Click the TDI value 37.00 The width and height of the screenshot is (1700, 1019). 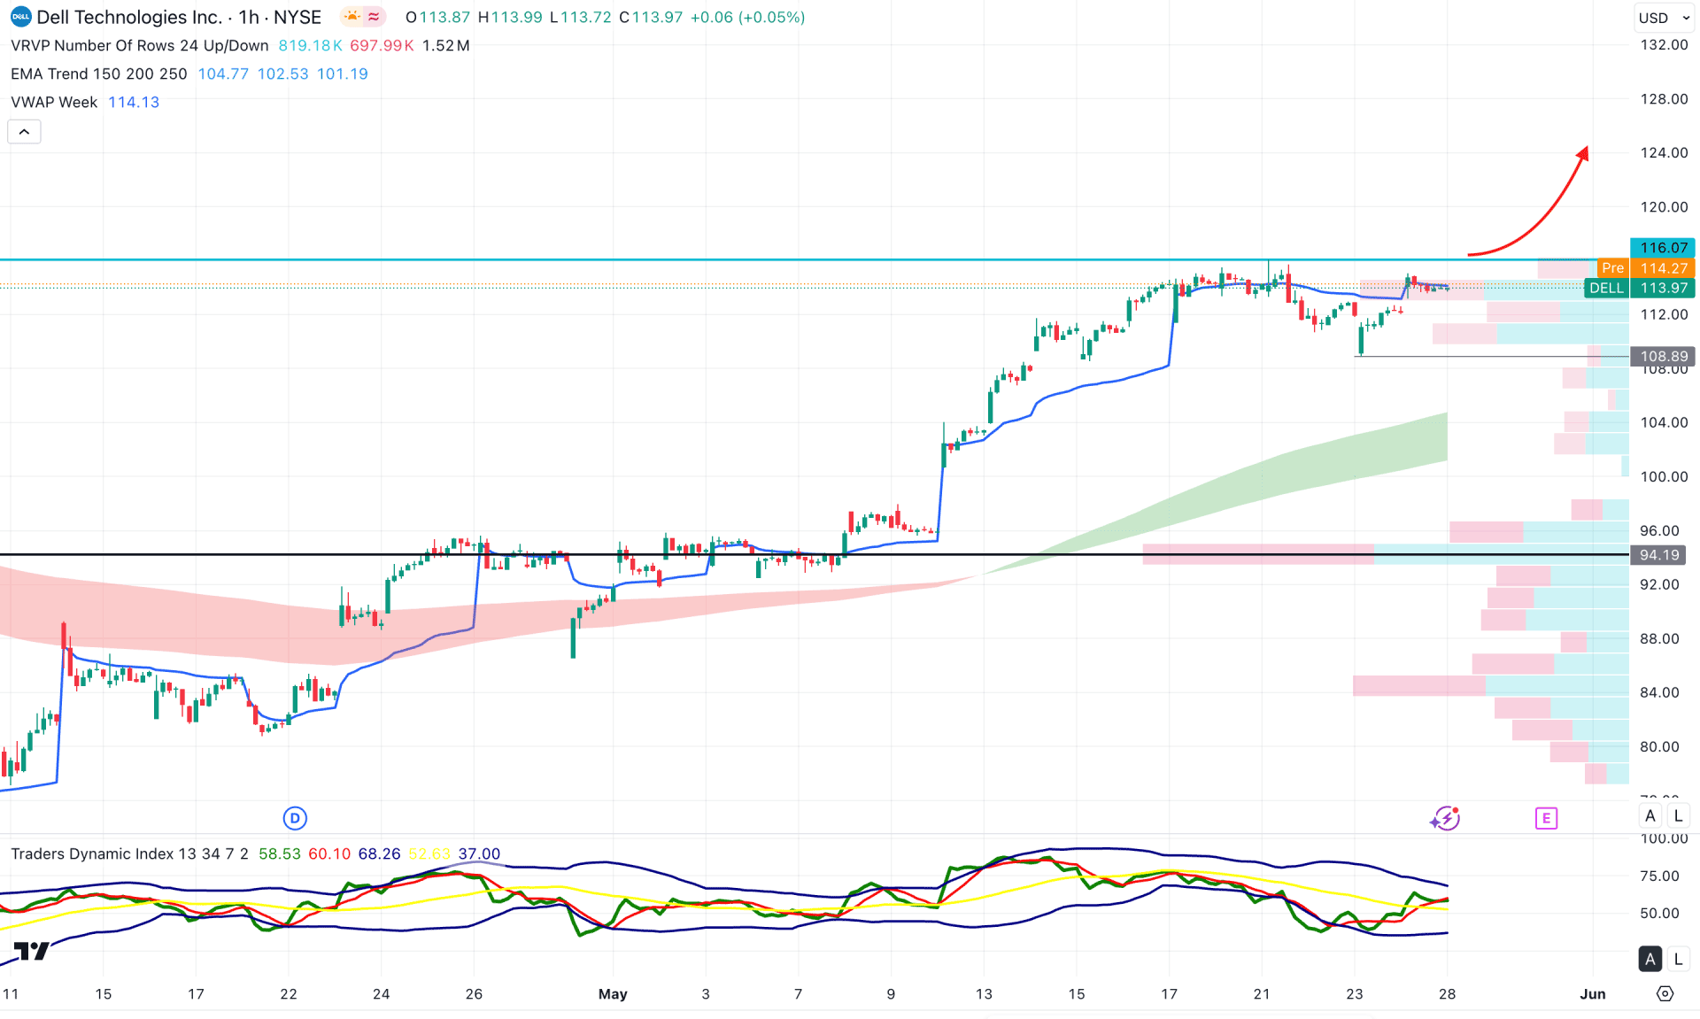[x=479, y=853]
